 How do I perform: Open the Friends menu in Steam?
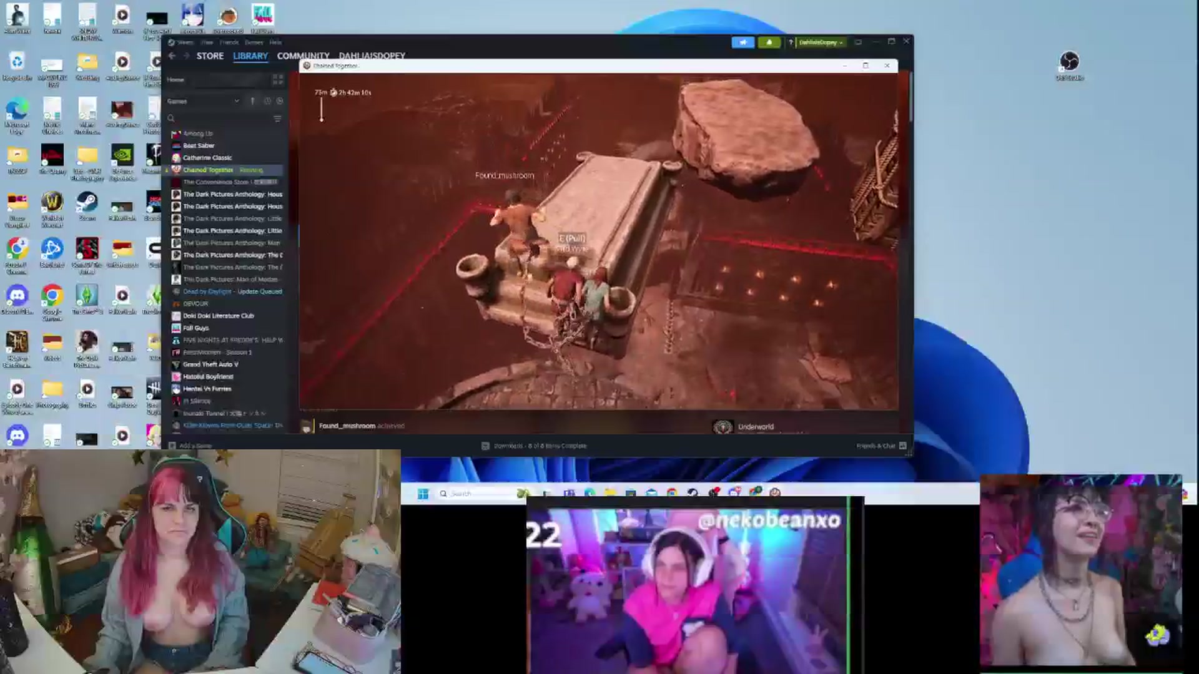pos(229,42)
